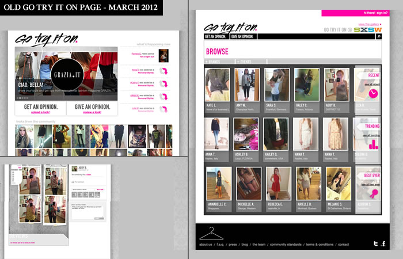403x259 pixels.
Task: Open the 'contact' footer link
Action: click(x=343, y=245)
